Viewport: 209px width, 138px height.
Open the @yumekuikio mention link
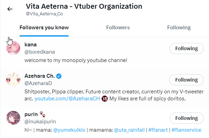69,130
